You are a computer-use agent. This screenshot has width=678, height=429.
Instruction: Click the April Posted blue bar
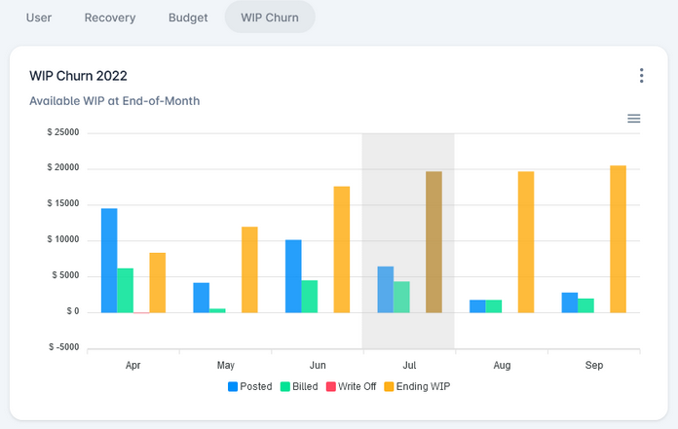click(x=109, y=261)
